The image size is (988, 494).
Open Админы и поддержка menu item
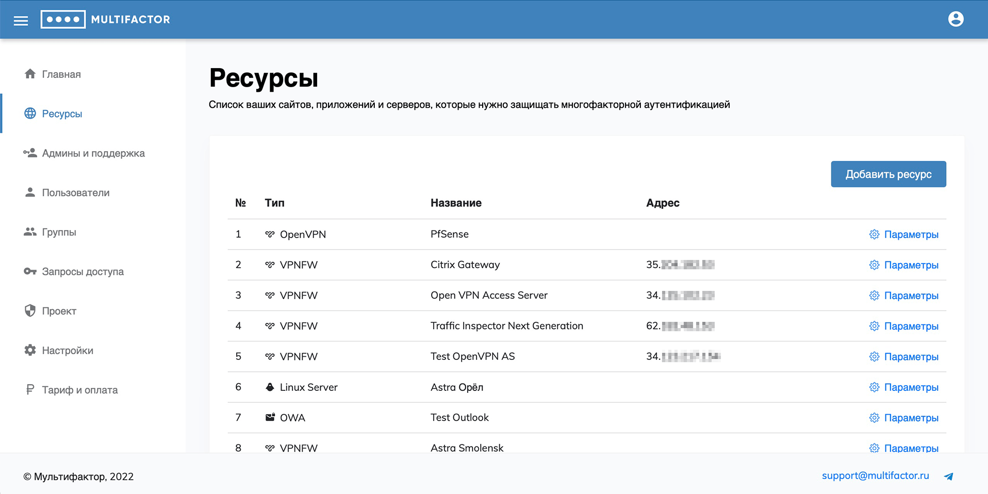click(93, 153)
